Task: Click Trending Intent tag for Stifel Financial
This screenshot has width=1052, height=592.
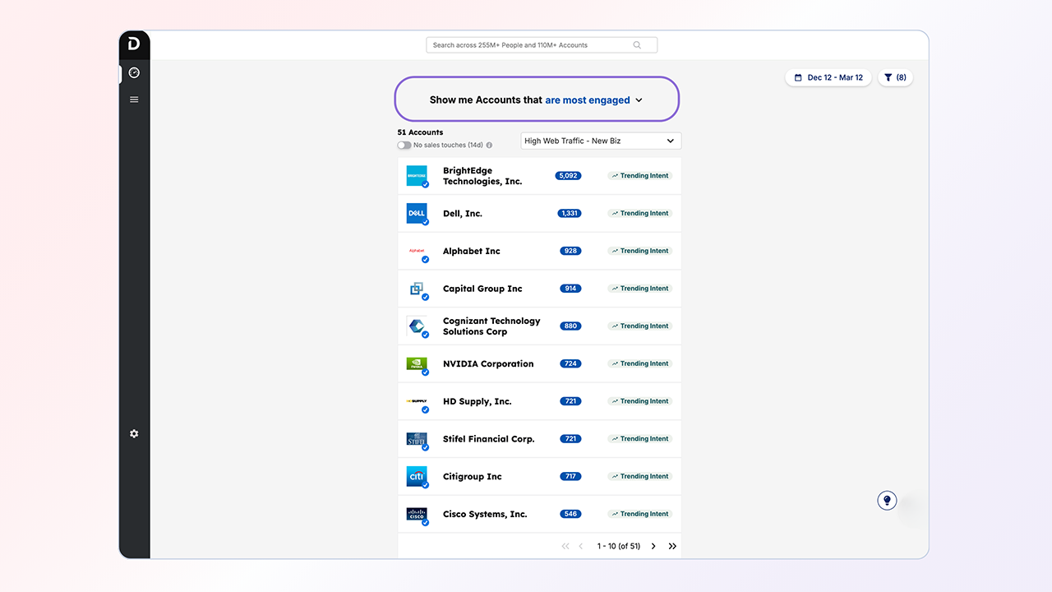Action: point(639,439)
